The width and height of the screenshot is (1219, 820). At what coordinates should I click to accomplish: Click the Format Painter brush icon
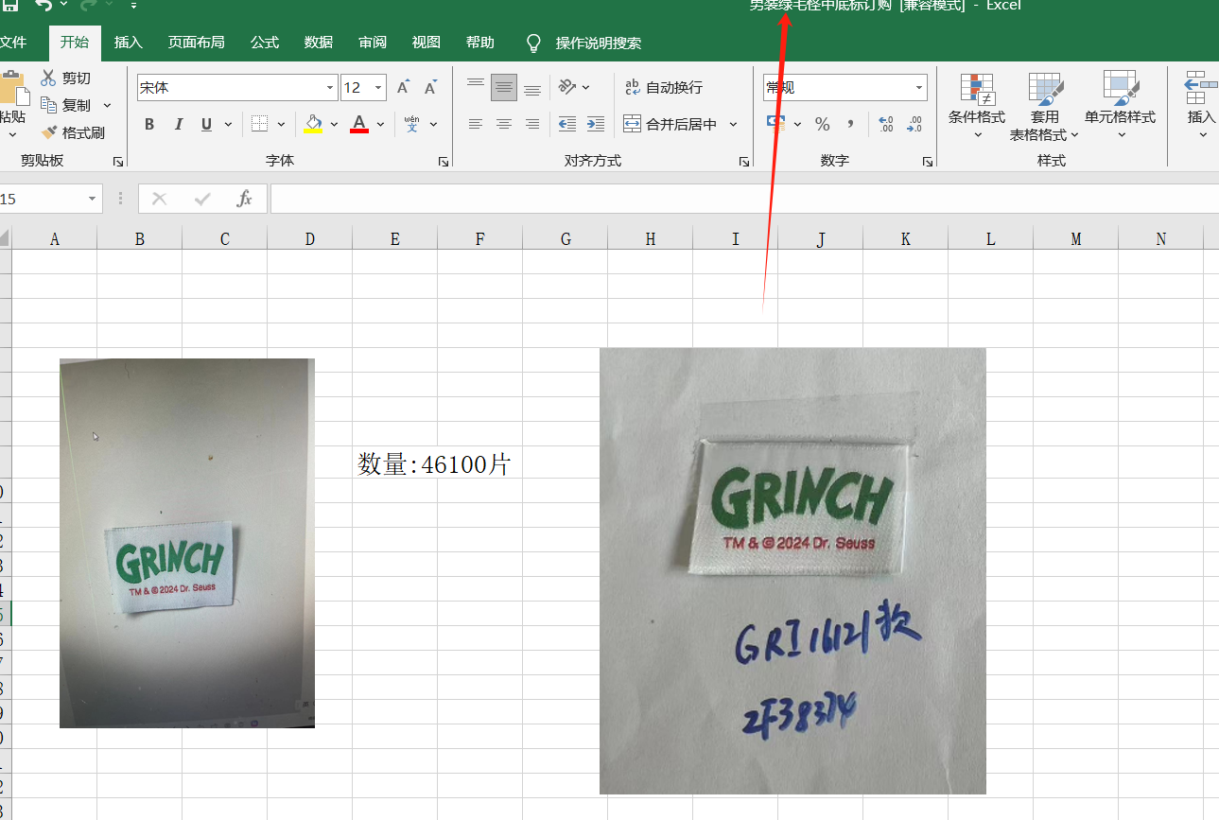(49, 132)
